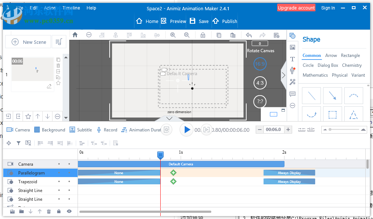Select the 4:3 aspect ratio
Image resolution: width=373 pixels, height=219 pixels.
[260, 83]
